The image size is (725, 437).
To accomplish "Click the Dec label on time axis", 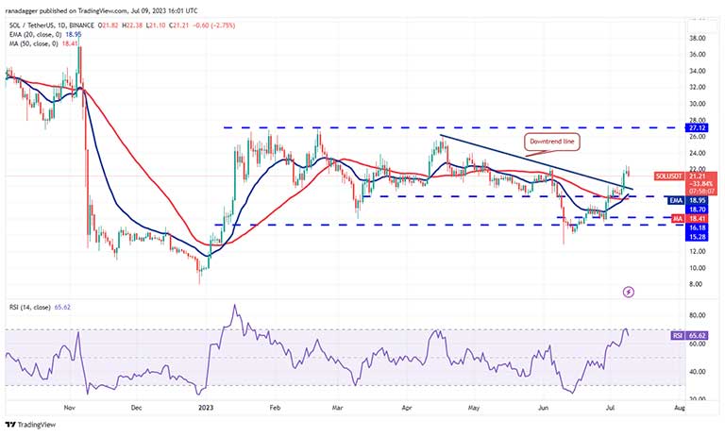I will click(136, 408).
